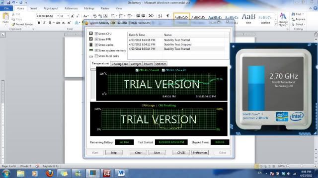
Task: Click the Paste clipboard icon
Action: (x=5, y=18)
